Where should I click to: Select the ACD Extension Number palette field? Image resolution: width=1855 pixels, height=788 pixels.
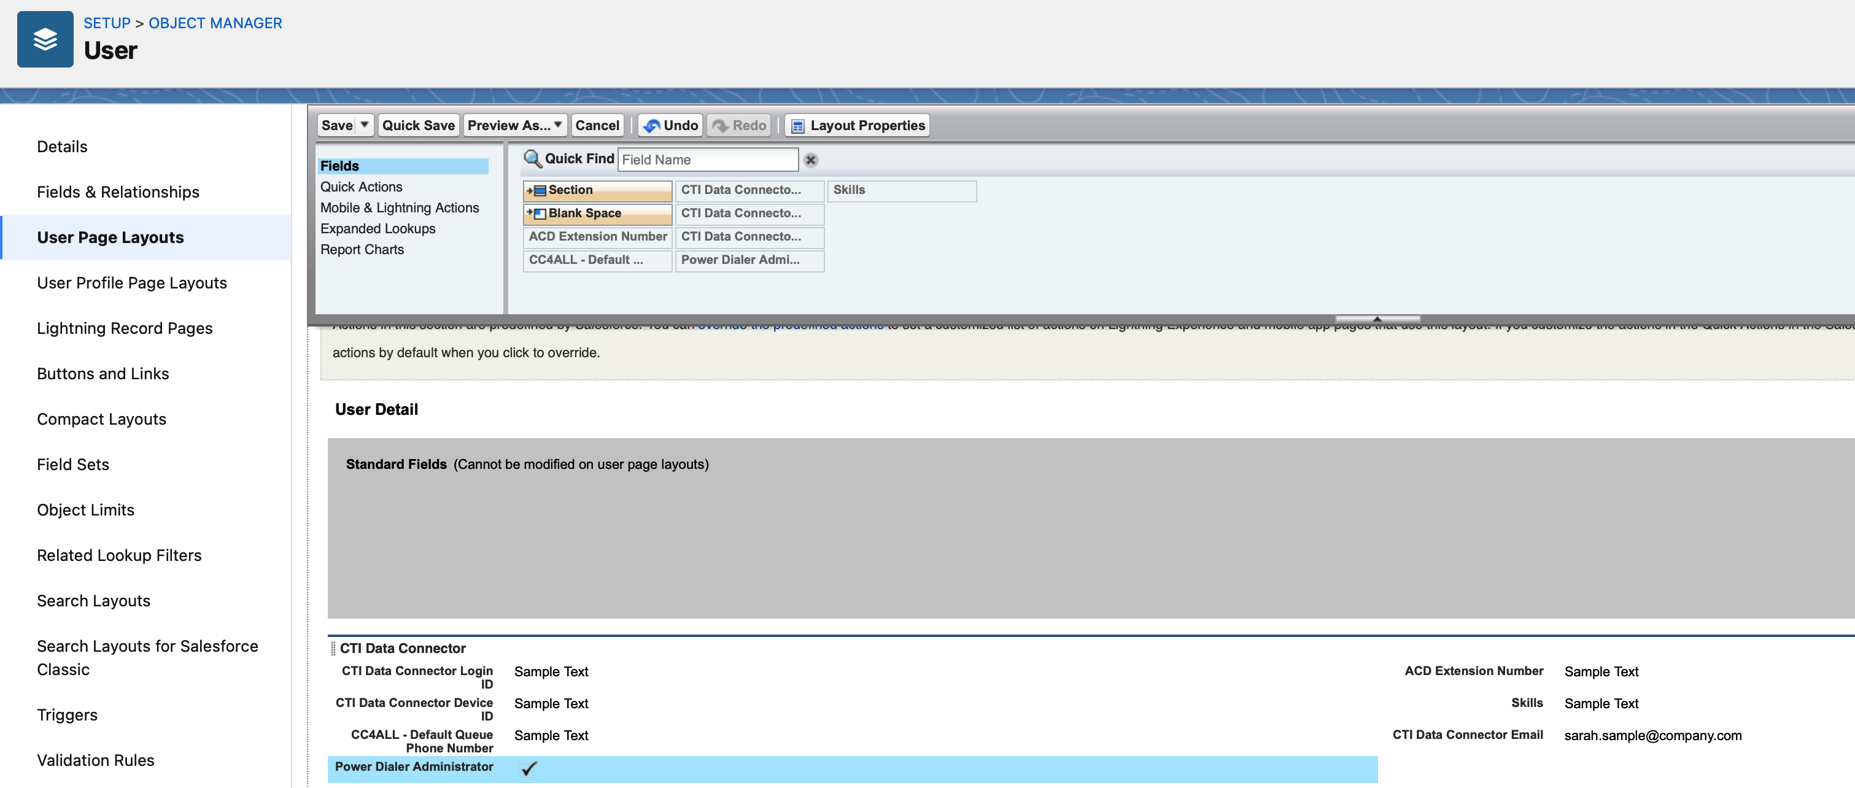(x=597, y=237)
